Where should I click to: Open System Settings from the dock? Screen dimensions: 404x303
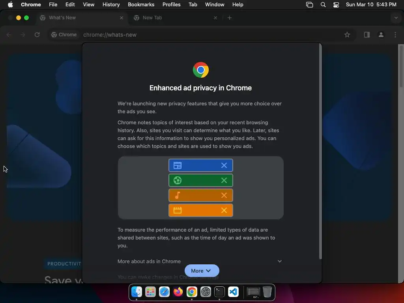206,292
